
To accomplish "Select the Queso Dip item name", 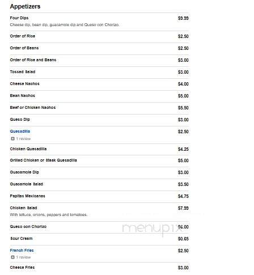I will pyautogui.click(x=20, y=120).
